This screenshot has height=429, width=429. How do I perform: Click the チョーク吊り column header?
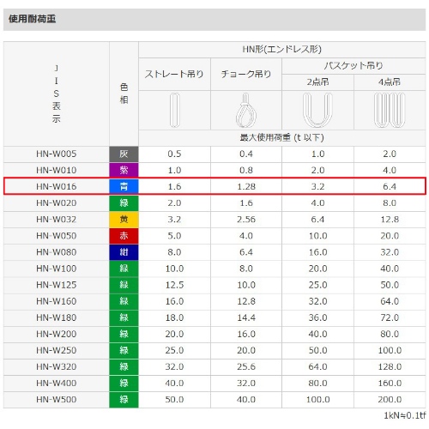point(246,74)
